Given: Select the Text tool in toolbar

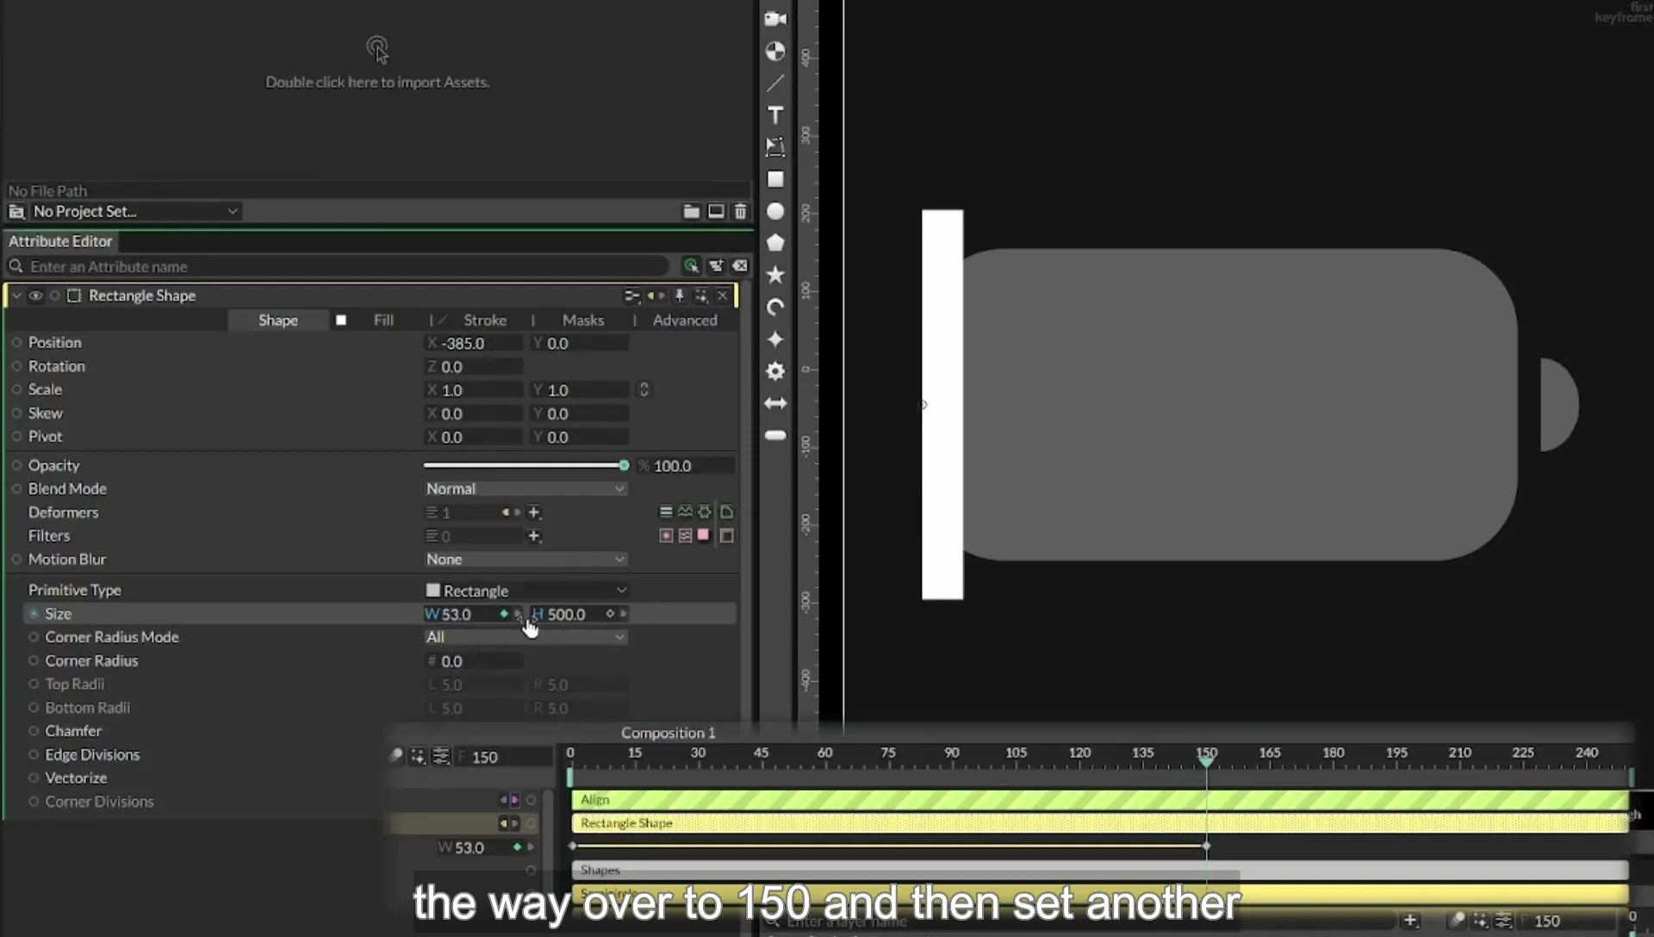Looking at the screenshot, I should coord(775,115).
